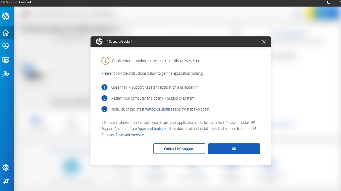The image size is (341, 191).
Task: Go to the Home page icon
Action: click(6, 33)
